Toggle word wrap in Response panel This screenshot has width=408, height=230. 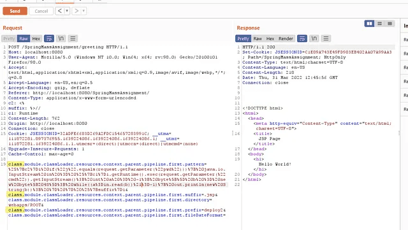pos(302,38)
